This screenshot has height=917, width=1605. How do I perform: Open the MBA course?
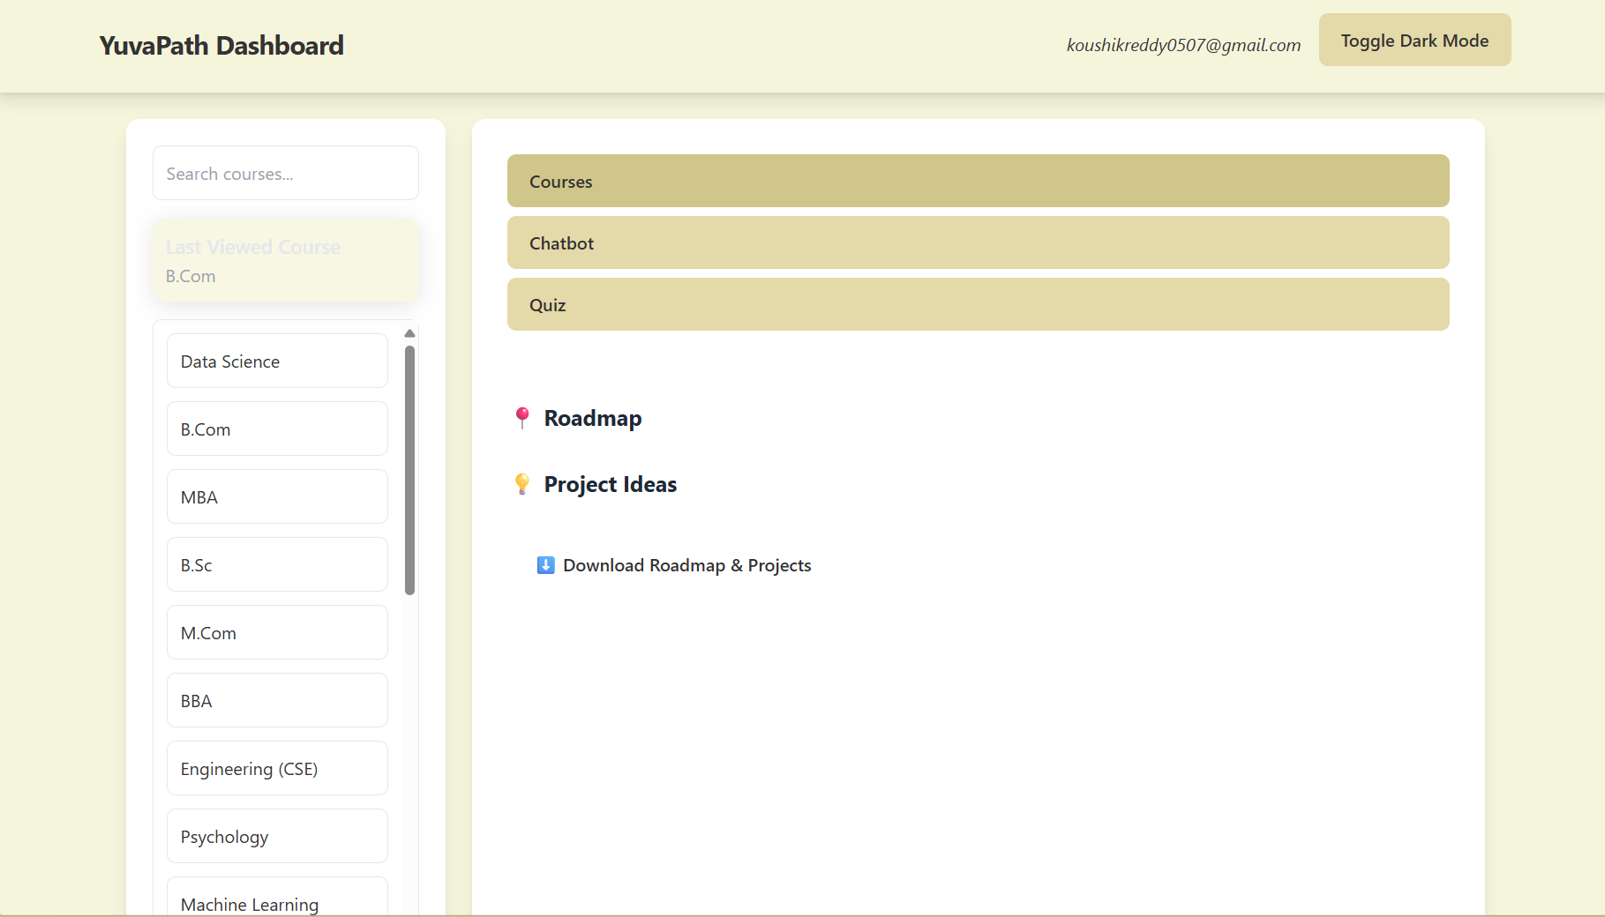point(276,496)
